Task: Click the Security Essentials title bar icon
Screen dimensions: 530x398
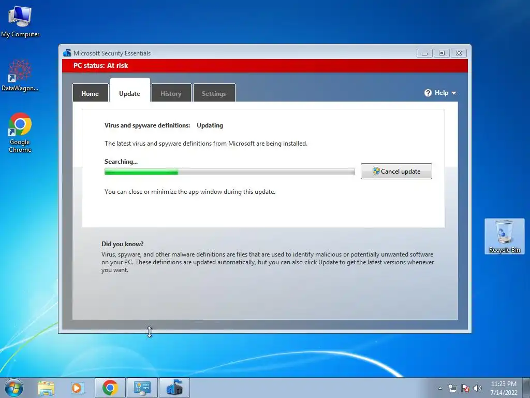Action: [67, 53]
